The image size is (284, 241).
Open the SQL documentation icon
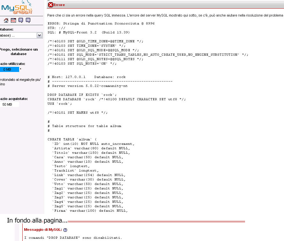pos(28,20)
